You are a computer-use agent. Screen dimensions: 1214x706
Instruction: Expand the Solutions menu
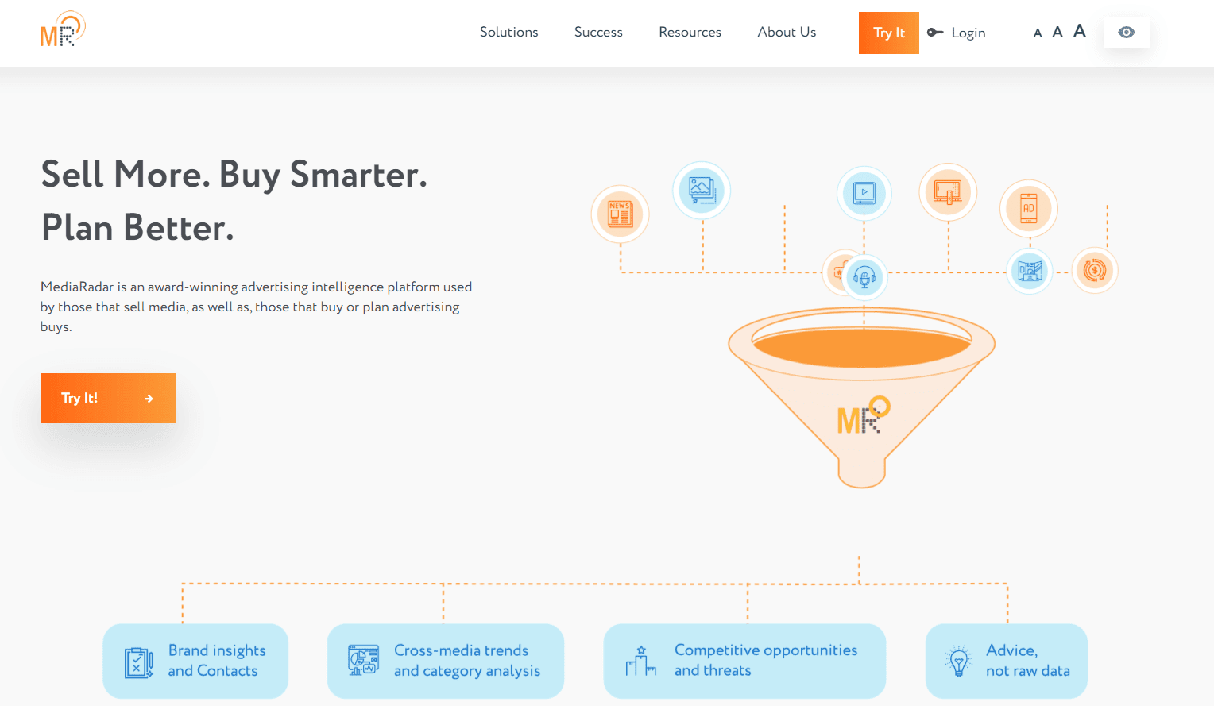pos(508,33)
